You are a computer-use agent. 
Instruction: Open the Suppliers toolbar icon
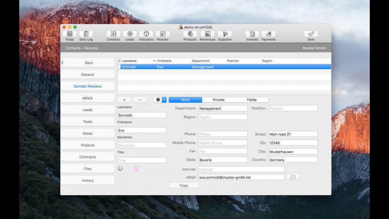[x=225, y=34]
